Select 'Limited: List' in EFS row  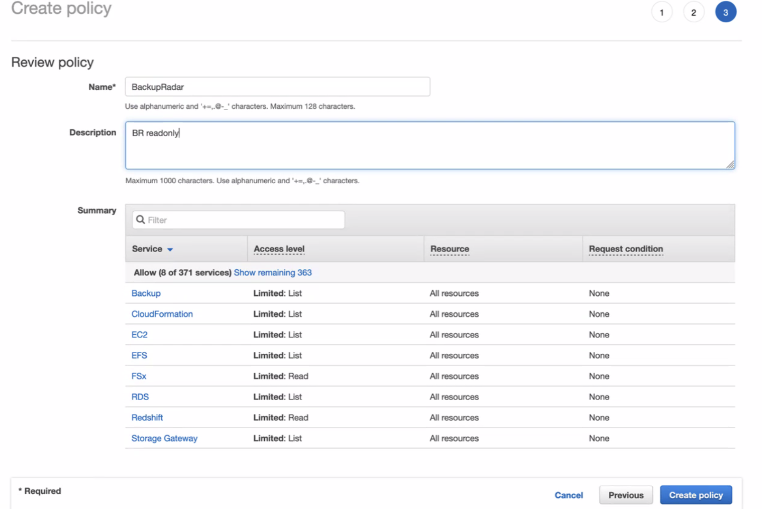[x=278, y=355]
